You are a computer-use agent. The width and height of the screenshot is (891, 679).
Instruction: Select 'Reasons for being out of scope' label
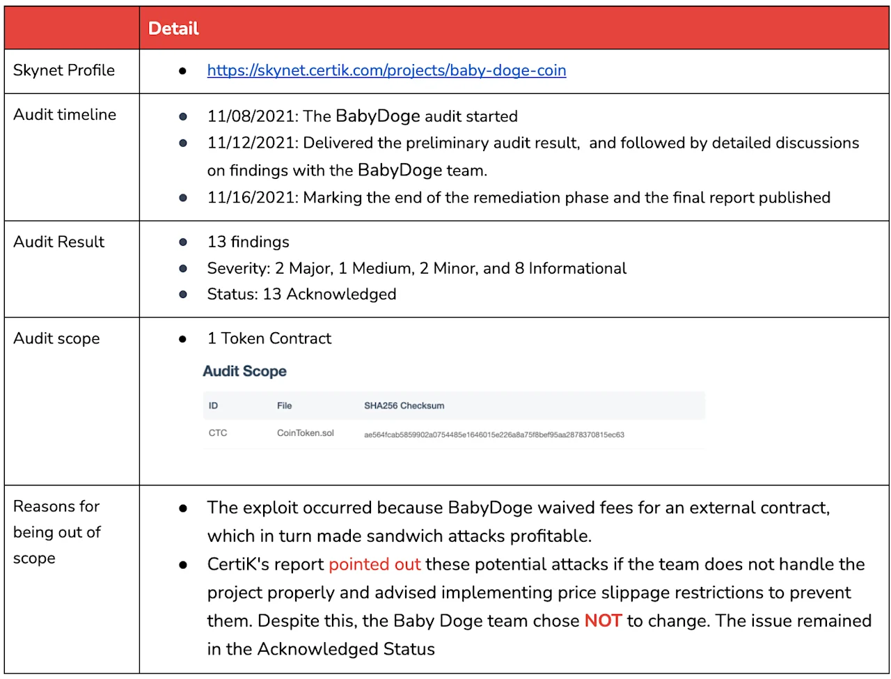(x=57, y=532)
